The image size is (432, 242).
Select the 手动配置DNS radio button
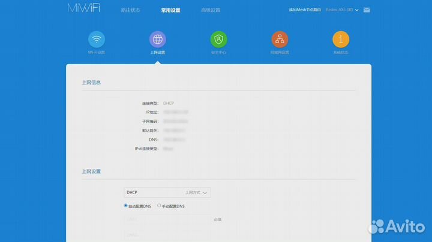(159, 206)
